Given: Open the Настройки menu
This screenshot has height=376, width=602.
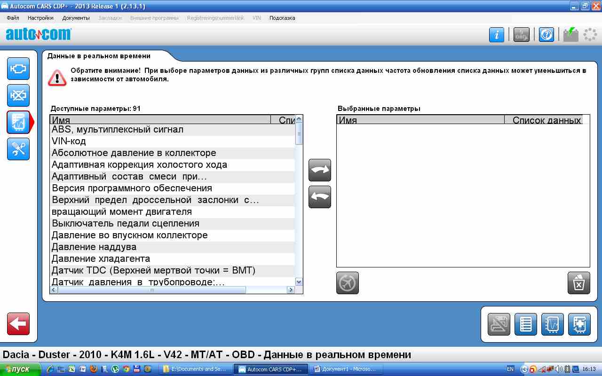Looking at the screenshot, I should tap(40, 18).
